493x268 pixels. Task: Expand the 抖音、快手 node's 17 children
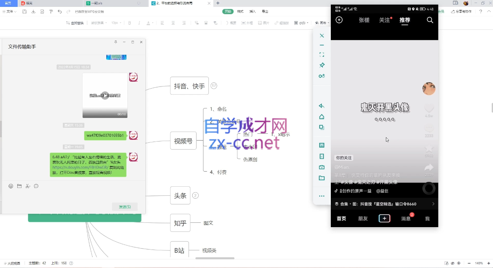pyautogui.click(x=214, y=86)
